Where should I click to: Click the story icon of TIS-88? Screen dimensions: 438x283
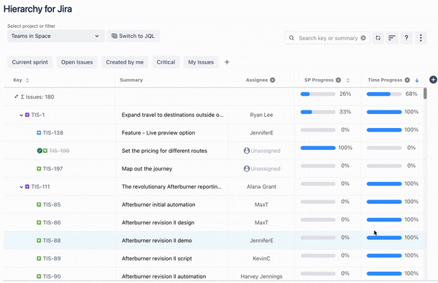(x=39, y=241)
